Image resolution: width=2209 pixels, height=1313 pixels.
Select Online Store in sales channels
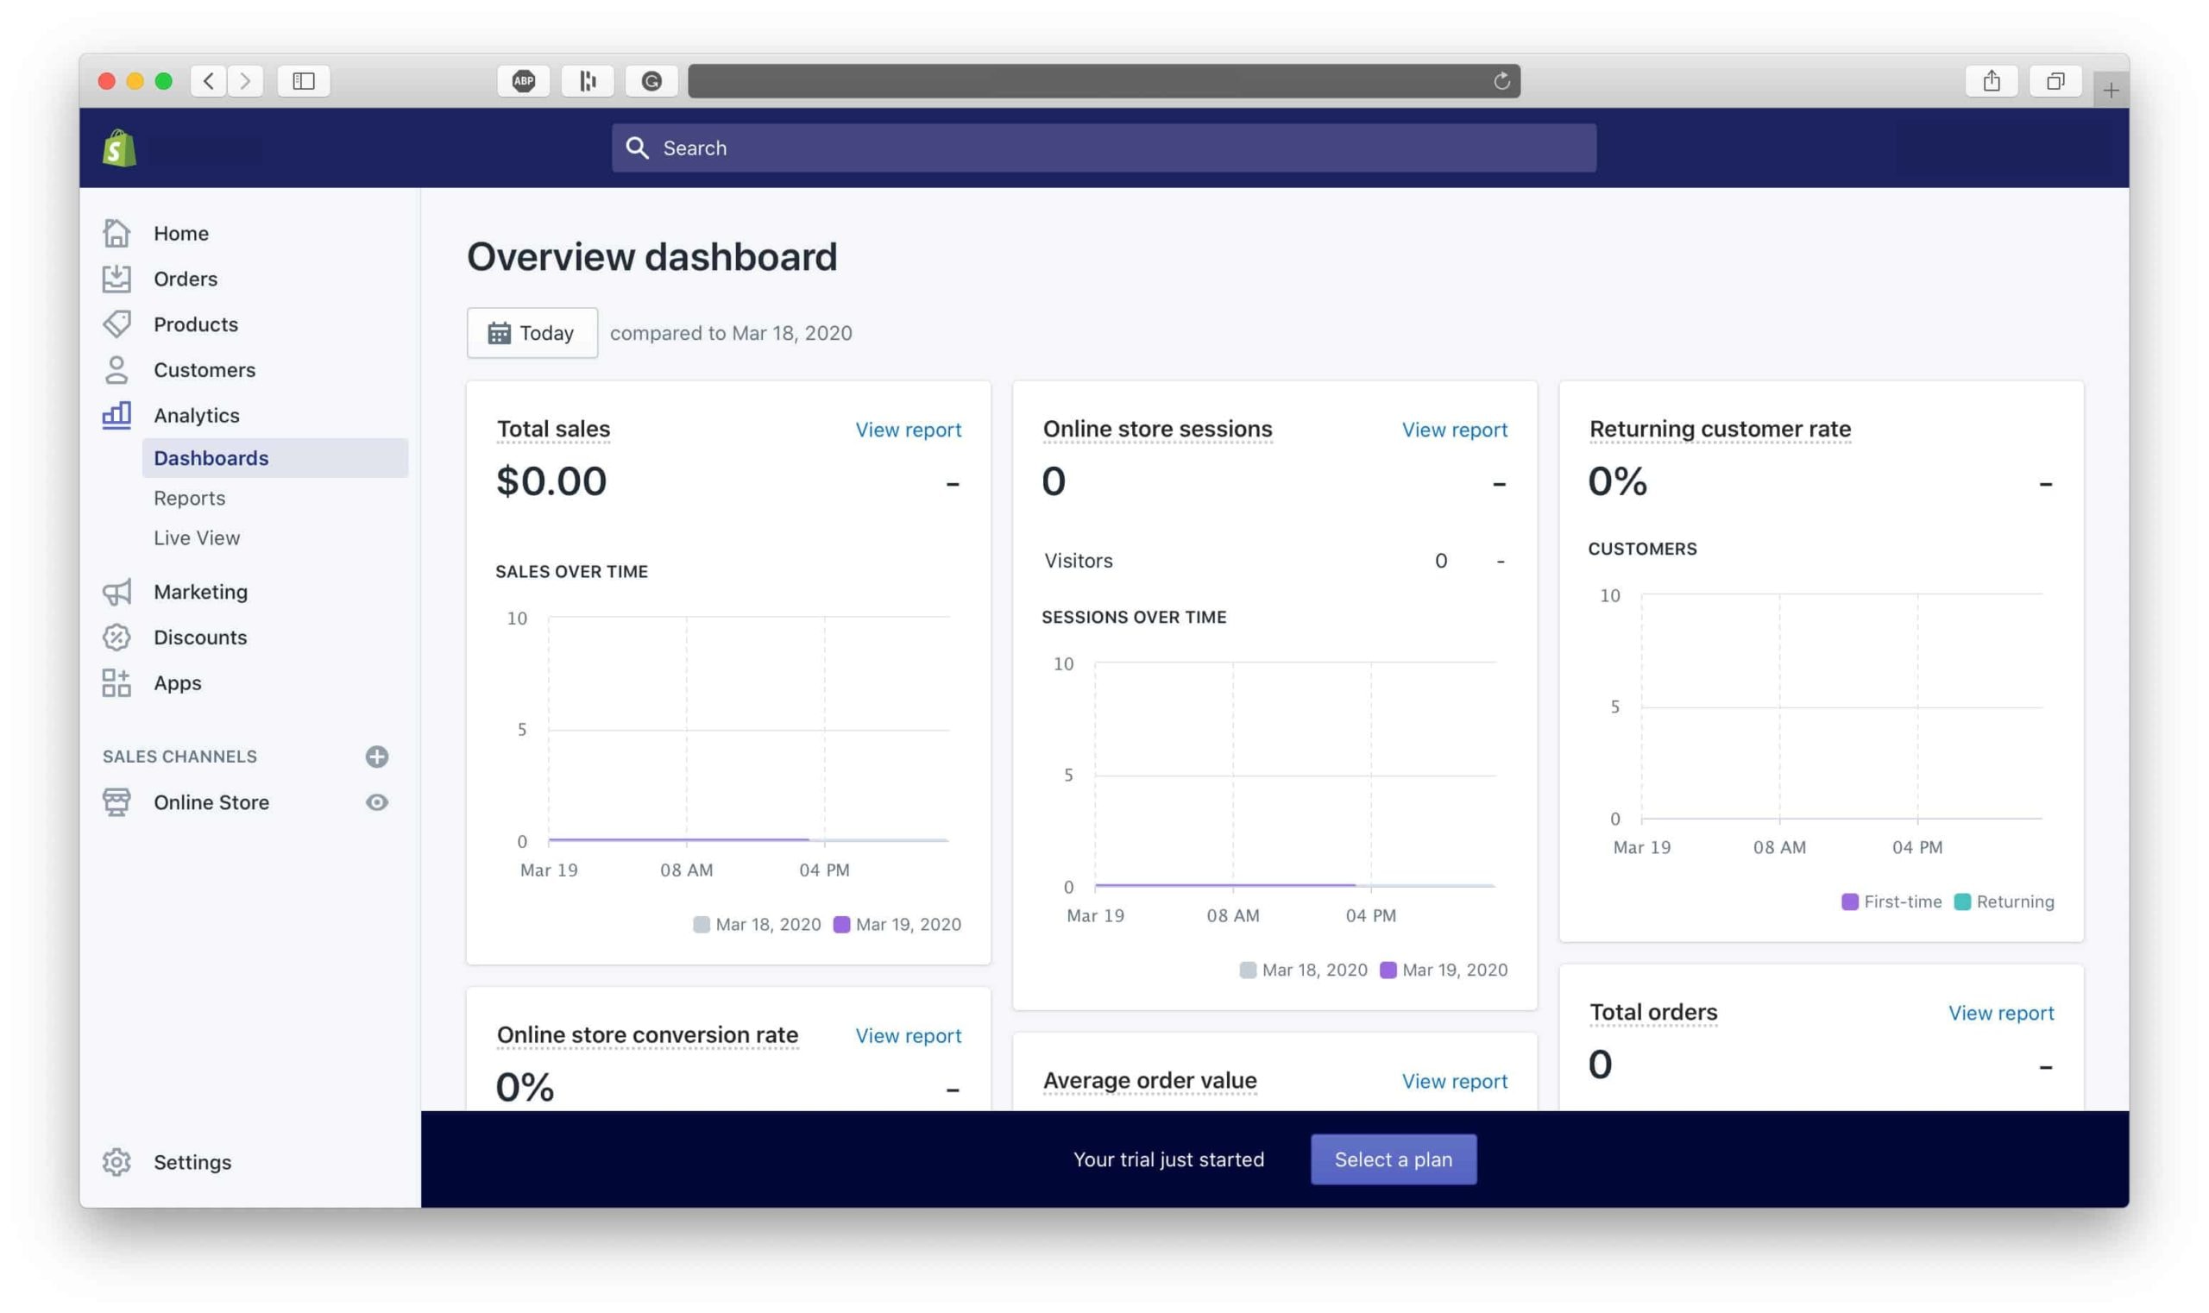211,802
